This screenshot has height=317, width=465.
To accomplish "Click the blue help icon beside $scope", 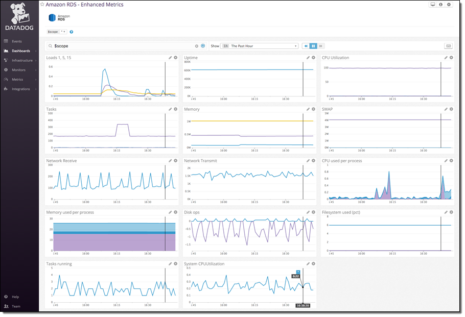I will (x=72, y=32).
